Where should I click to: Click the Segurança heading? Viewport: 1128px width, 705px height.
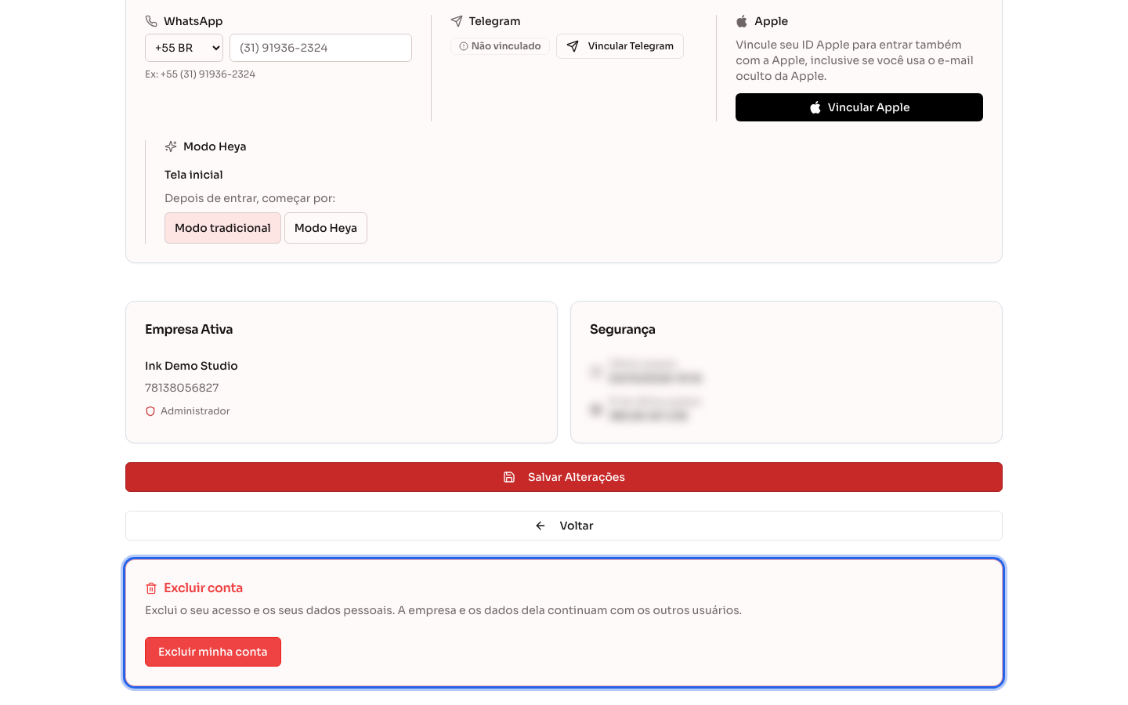(x=623, y=330)
